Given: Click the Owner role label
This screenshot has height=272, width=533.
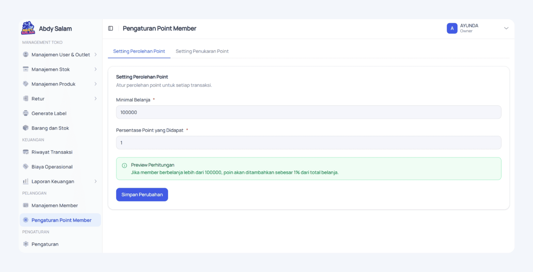Looking at the screenshot, I should coord(466,31).
